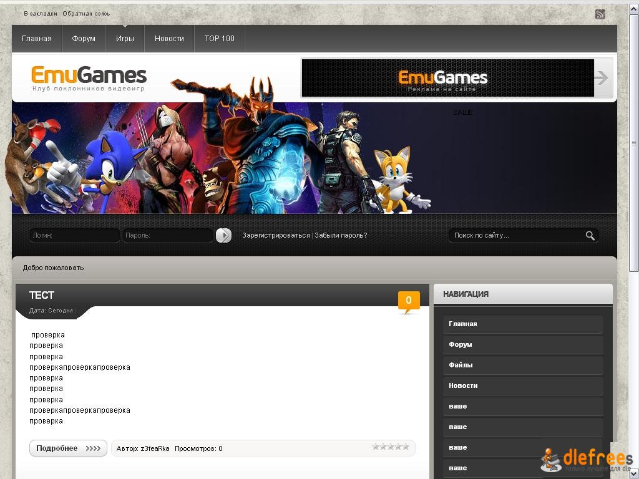Click the Подробнее button
Screen dimensions: 639x479
68,448
